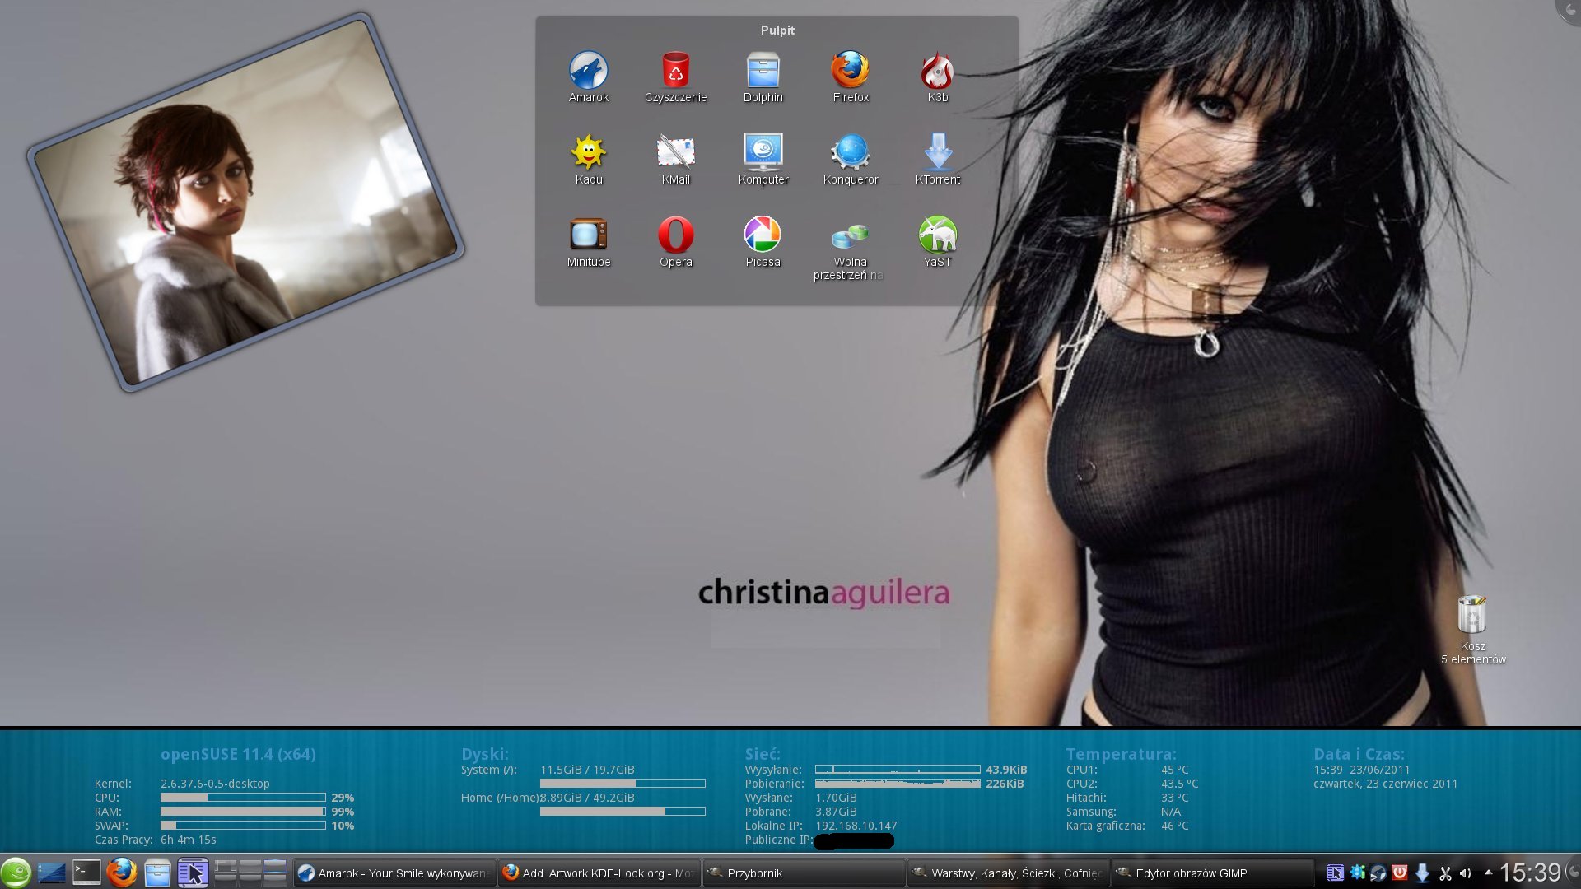Click the SWAP usage bar at 10%
The width and height of the screenshot is (1581, 889).
(243, 826)
